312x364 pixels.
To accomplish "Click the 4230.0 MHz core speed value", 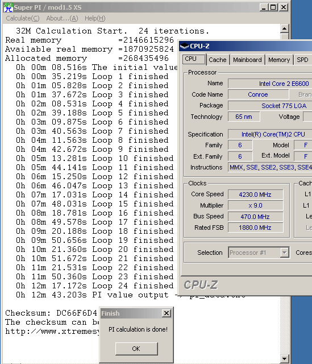I will [255, 195].
